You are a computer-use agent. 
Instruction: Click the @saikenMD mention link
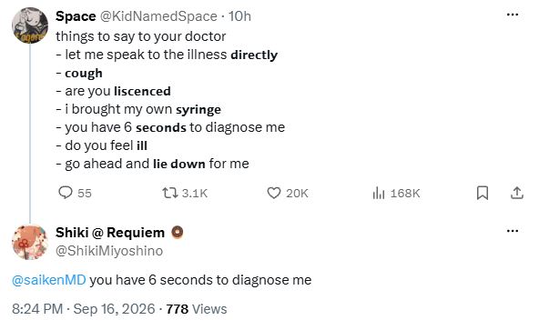(x=49, y=280)
